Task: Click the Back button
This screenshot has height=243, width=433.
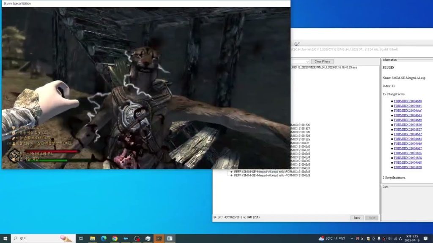Action: point(357,218)
